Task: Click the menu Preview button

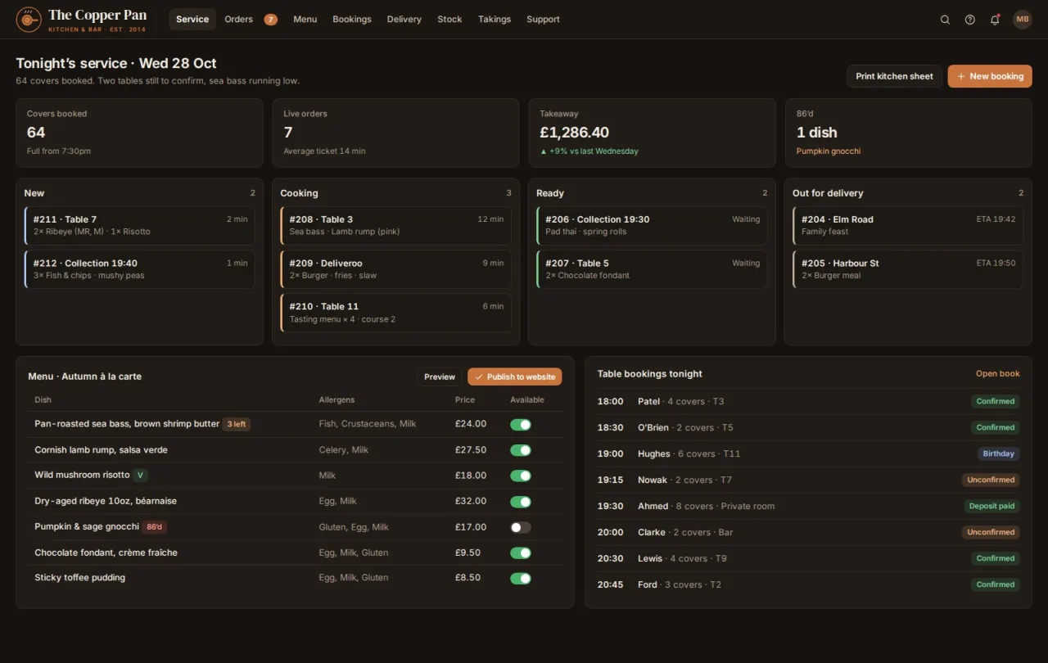Action: [440, 377]
